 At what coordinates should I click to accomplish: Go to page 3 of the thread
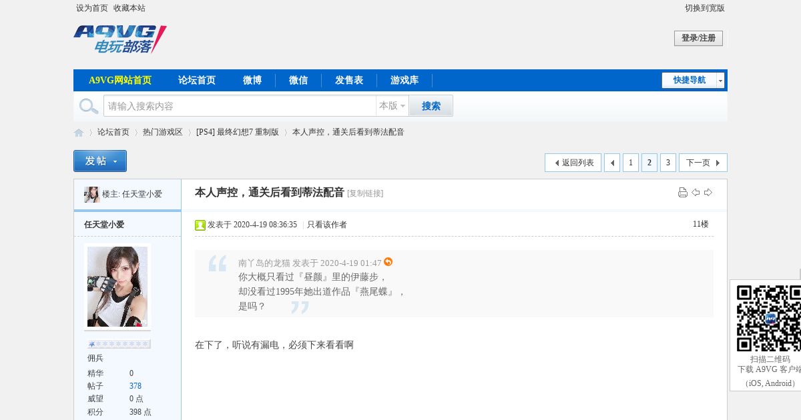668,163
